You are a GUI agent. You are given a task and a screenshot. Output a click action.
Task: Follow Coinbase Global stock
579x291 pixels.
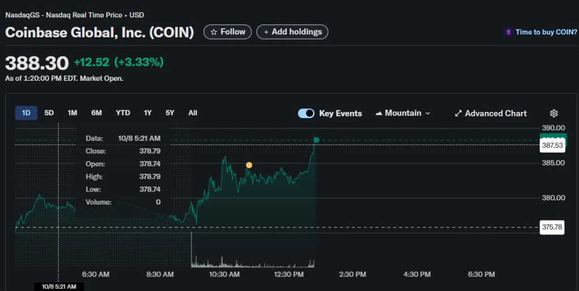[227, 32]
